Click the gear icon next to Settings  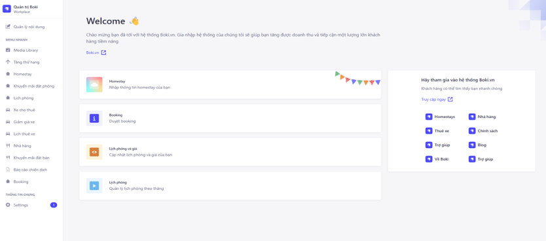point(8,205)
